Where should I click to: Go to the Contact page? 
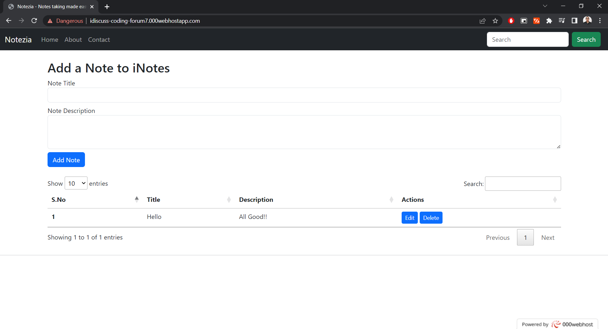pyautogui.click(x=99, y=40)
